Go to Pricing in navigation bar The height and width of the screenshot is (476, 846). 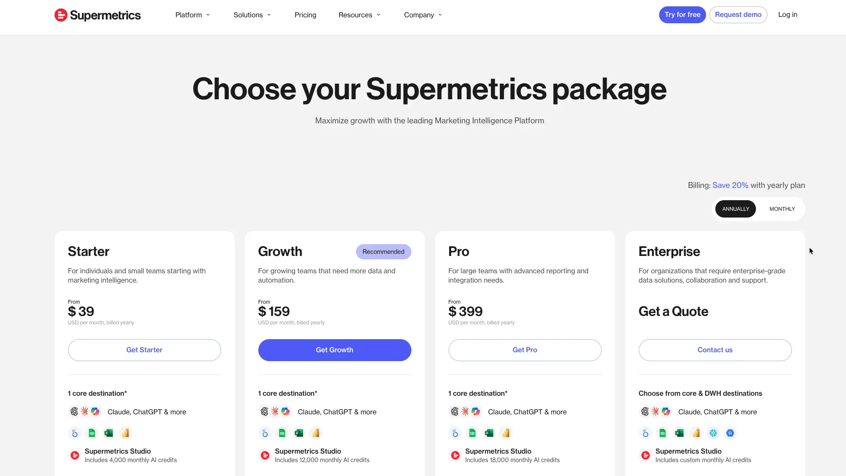[305, 15]
